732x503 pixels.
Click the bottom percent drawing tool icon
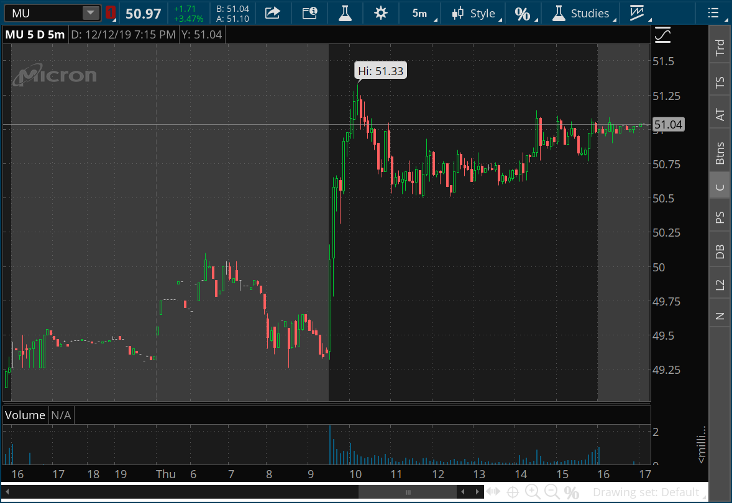[572, 492]
